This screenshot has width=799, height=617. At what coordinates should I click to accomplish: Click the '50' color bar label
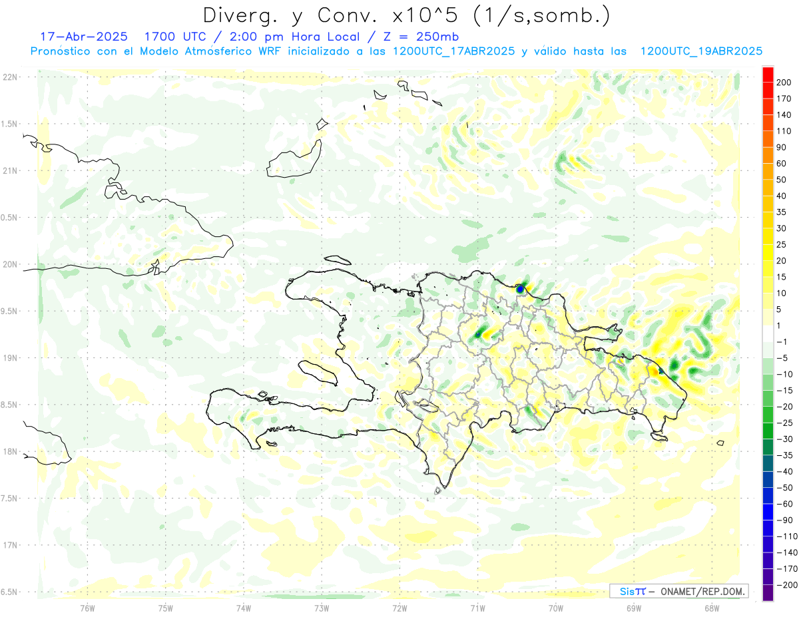[x=782, y=180]
